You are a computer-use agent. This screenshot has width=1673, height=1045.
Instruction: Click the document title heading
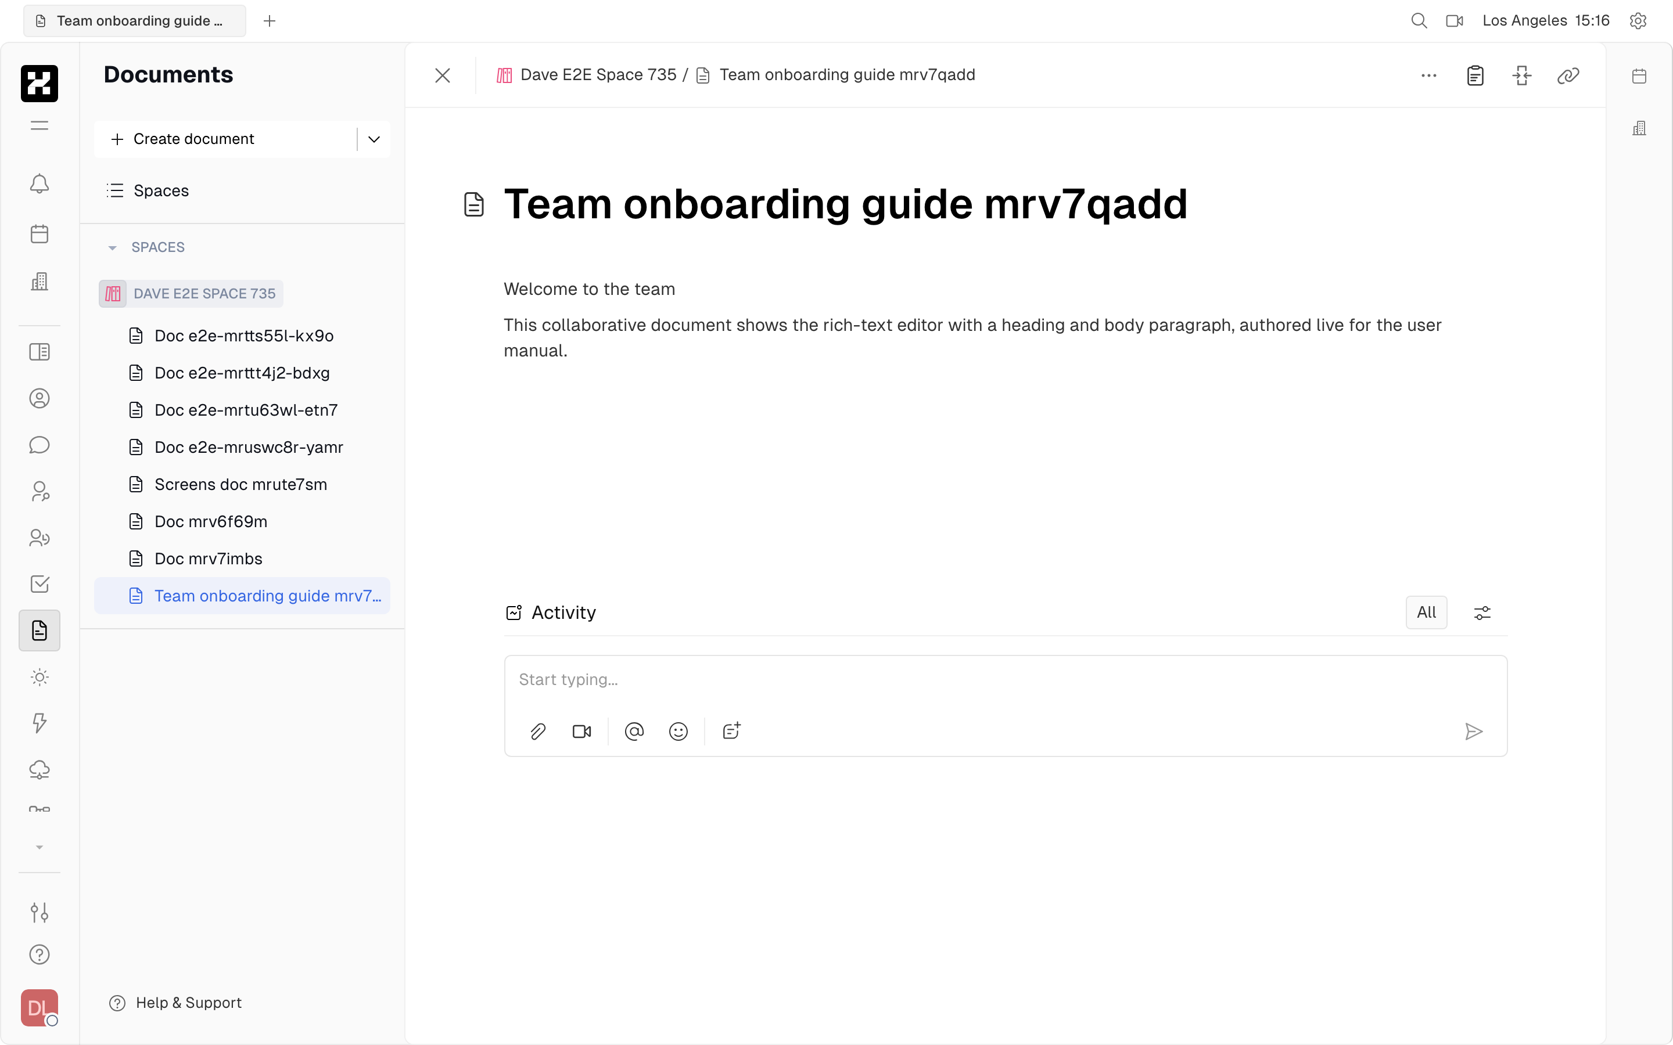click(x=845, y=204)
